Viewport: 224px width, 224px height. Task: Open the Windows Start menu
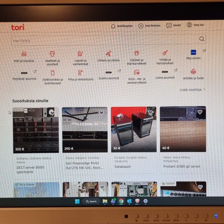point(77,202)
